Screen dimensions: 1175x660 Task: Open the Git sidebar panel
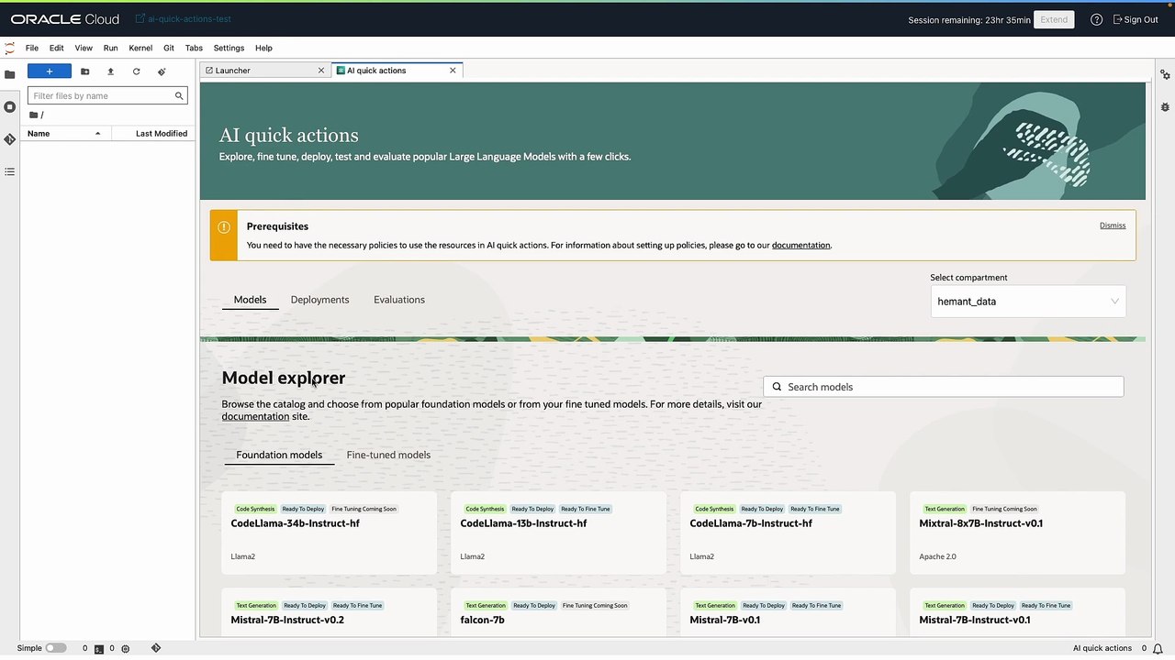[10, 139]
